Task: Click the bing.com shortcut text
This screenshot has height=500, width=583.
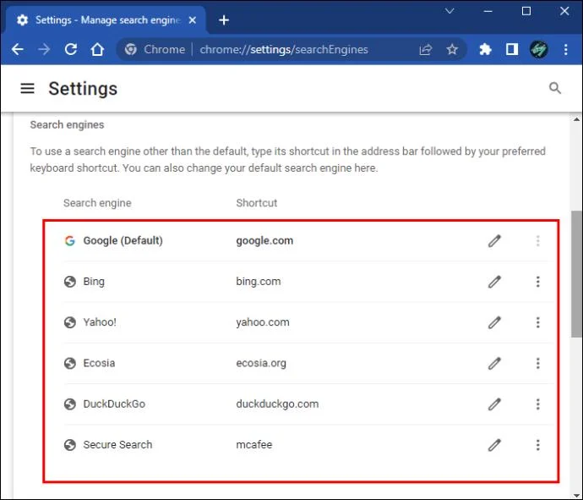Action: pyautogui.click(x=259, y=282)
